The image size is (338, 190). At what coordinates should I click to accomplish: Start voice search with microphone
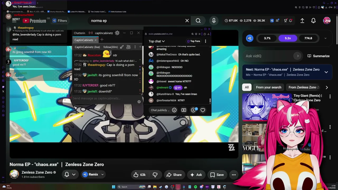214,21
